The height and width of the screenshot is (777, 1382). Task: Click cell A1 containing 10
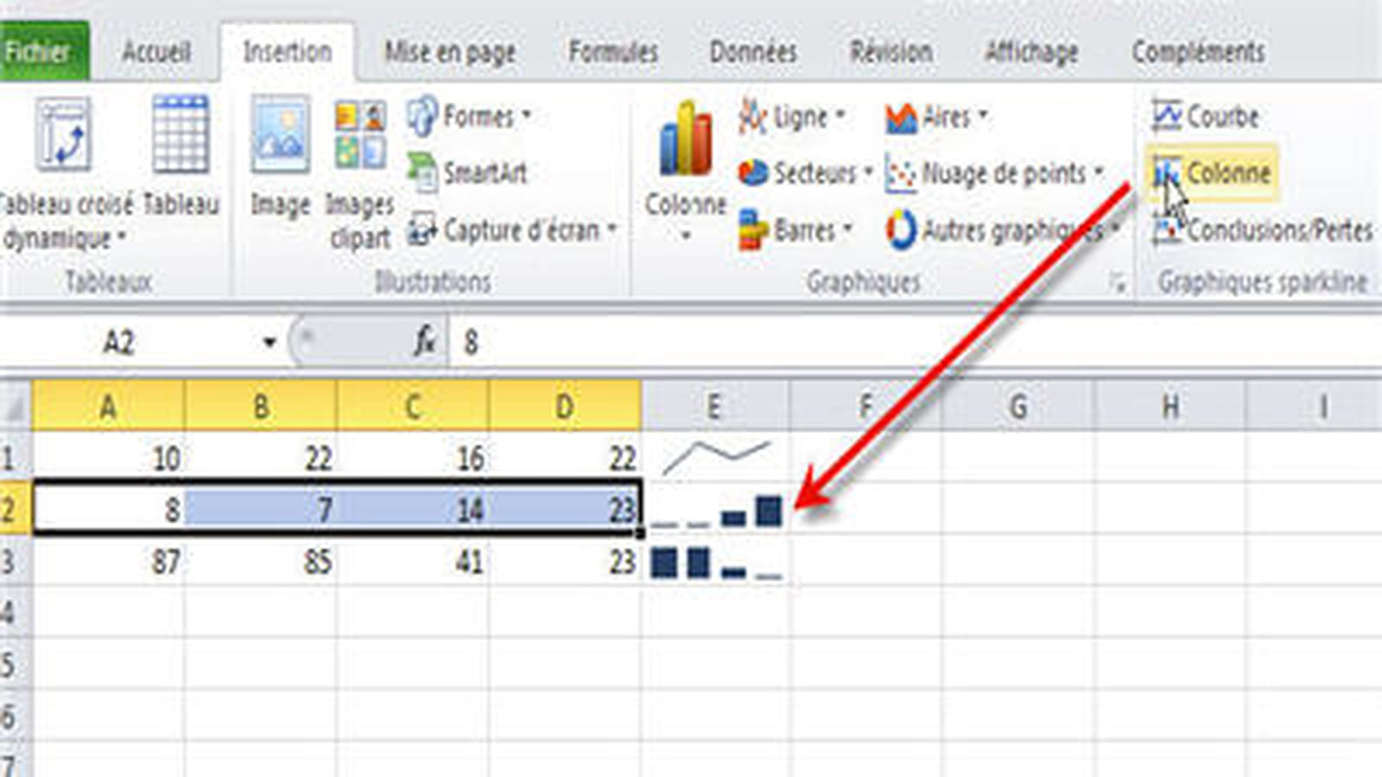[x=108, y=457]
